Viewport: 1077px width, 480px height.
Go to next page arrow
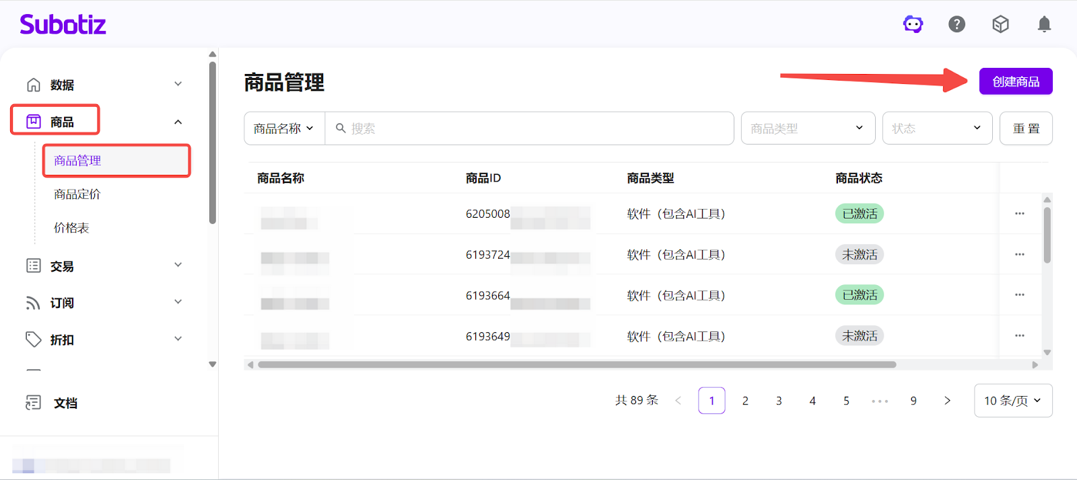pyautogui.click(x=947, y=401)
